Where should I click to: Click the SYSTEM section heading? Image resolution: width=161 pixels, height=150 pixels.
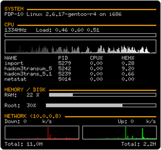point(14,9)
